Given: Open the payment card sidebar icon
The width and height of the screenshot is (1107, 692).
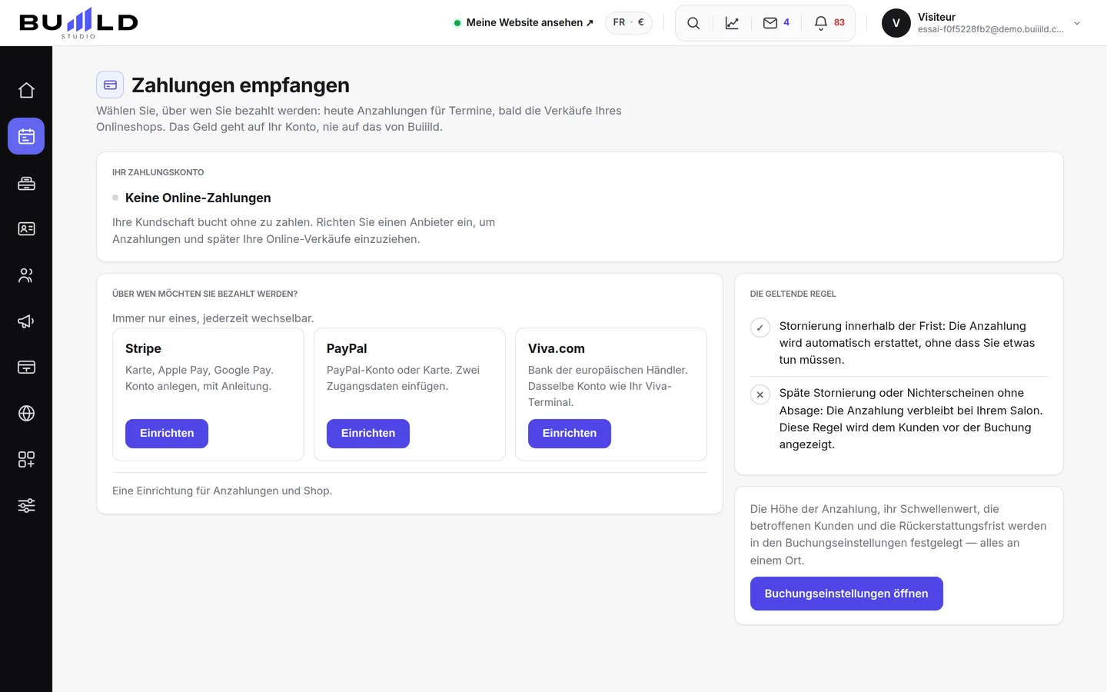Looking at the screenshot, I should coord(26,368).
